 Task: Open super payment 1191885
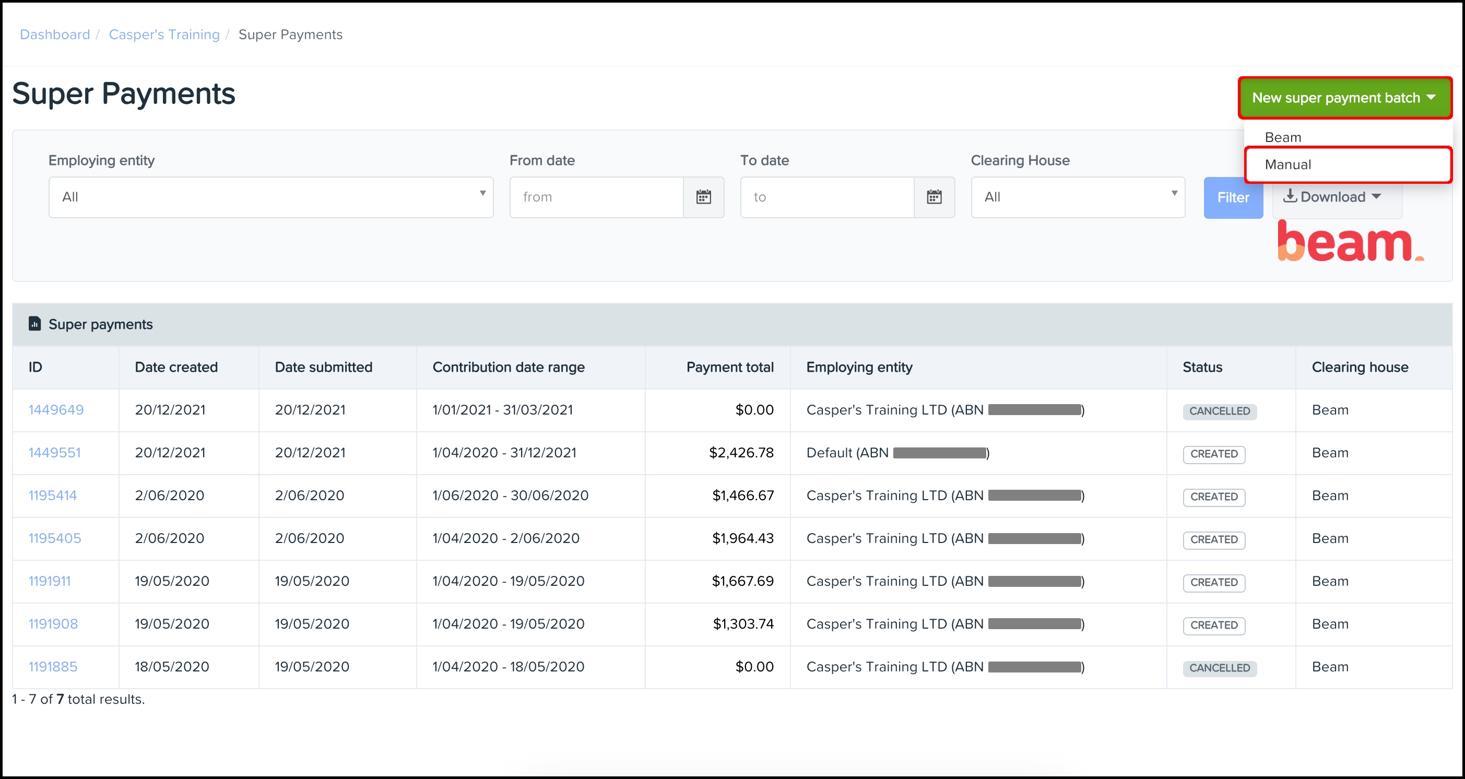(x=52, y=666)
